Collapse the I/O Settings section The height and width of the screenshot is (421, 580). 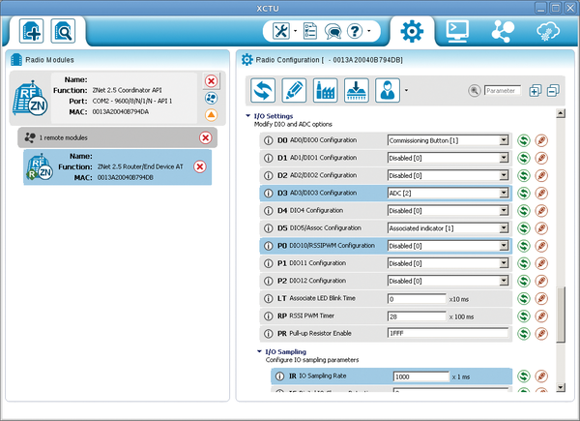[x=247, y=116]
